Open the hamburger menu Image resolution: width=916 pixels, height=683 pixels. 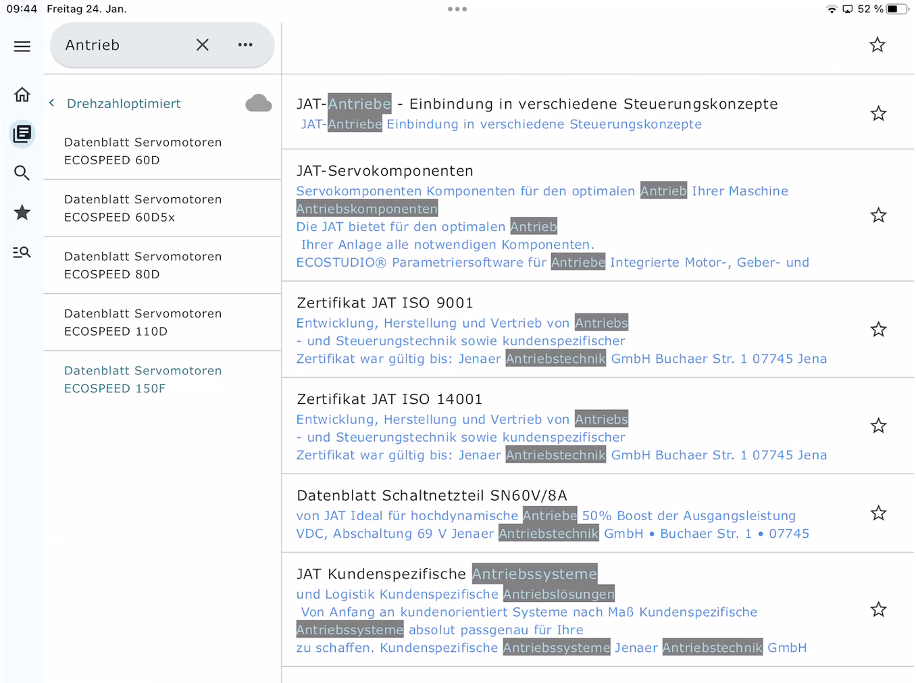(x=22, y=46)
